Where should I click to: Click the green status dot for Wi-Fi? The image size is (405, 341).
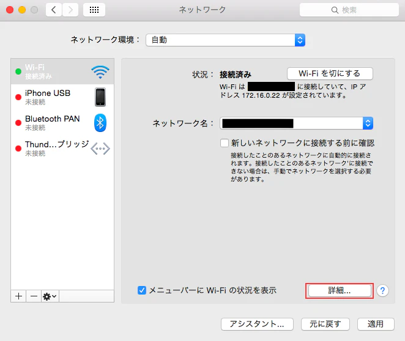pos(18,71)
